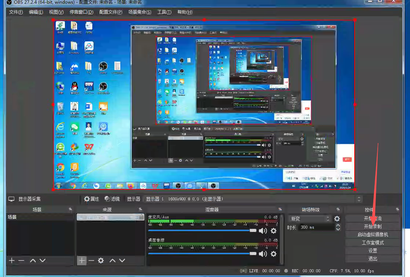Click the 麦克风/Aux volume slider

coord(202,231)
